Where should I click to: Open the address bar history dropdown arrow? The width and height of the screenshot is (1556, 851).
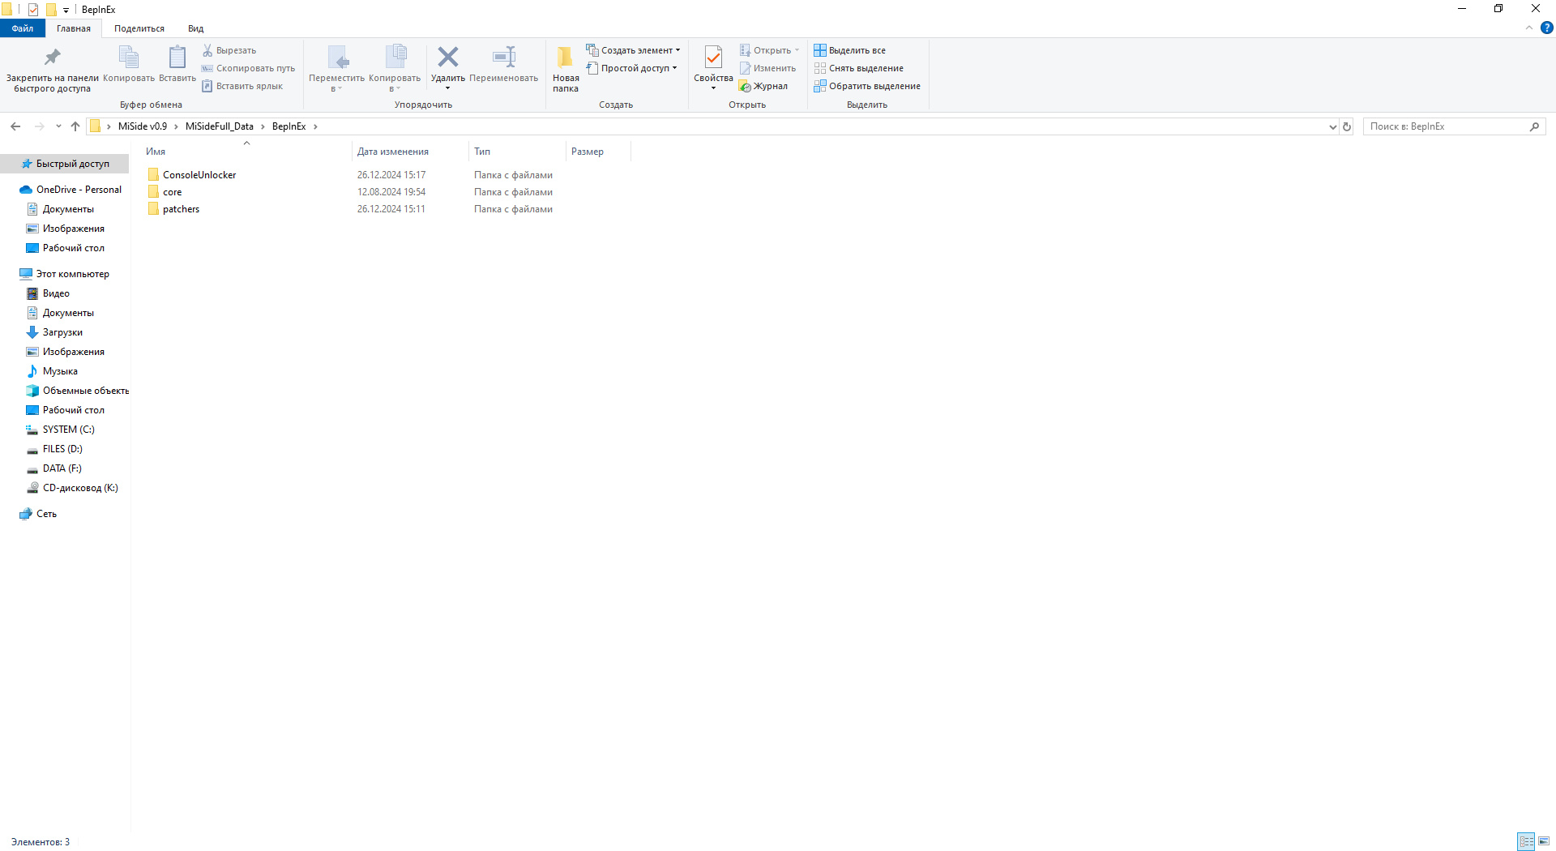1332,126
